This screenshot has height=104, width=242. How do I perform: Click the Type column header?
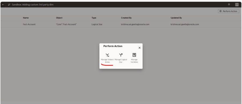94,18
